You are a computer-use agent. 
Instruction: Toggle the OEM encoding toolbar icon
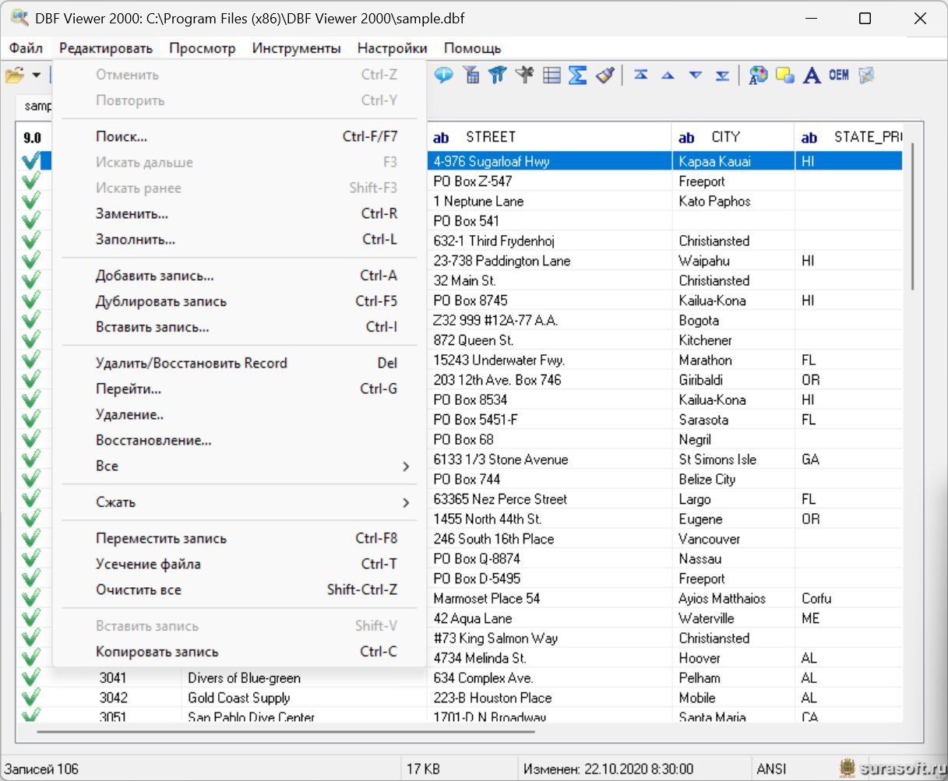pyautogui.click(x=839, y=75)
